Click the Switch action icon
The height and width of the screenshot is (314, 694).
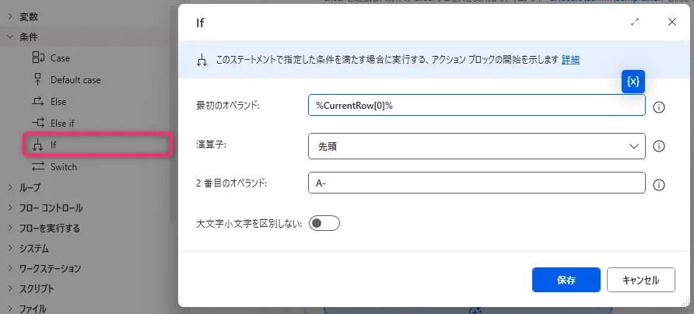[x=37, y=166]
